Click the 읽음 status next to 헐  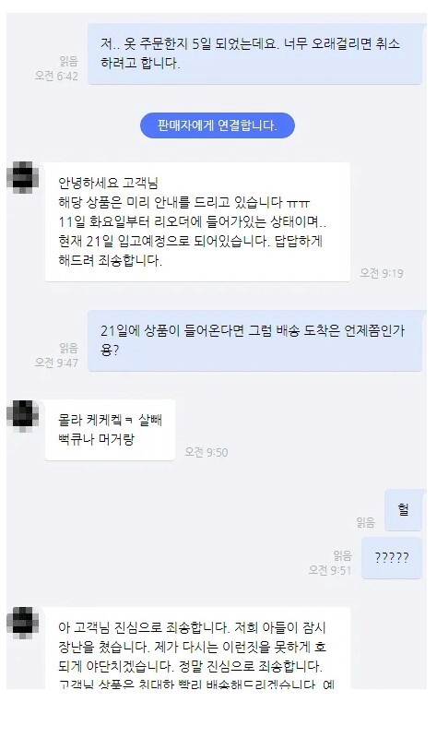(365, 522)
